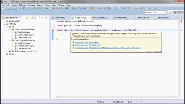Screen dimensions: 185x104
Task: Select ChatServerDriver.java in Project Explorer
Action: tap(26, 46)
